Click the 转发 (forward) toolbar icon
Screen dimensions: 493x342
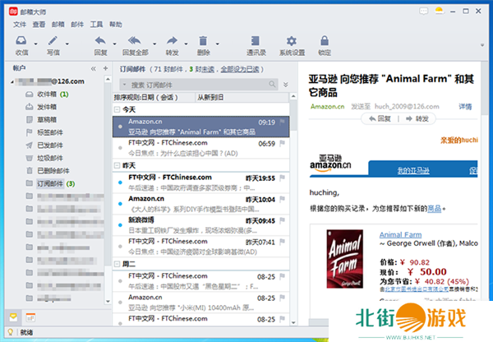[172, 41]
